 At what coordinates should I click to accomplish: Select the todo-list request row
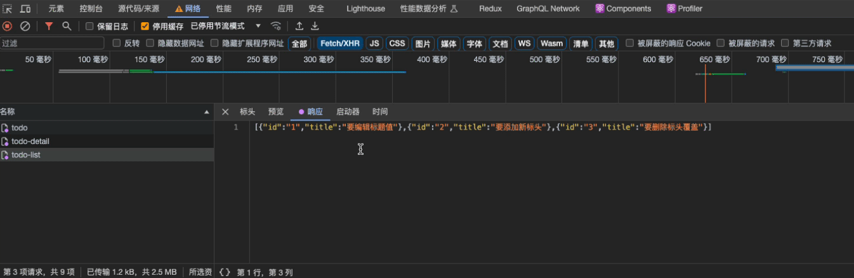pos(107,155)
